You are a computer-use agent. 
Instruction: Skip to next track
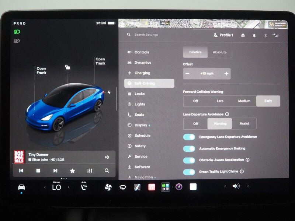(x=55, y=171)
